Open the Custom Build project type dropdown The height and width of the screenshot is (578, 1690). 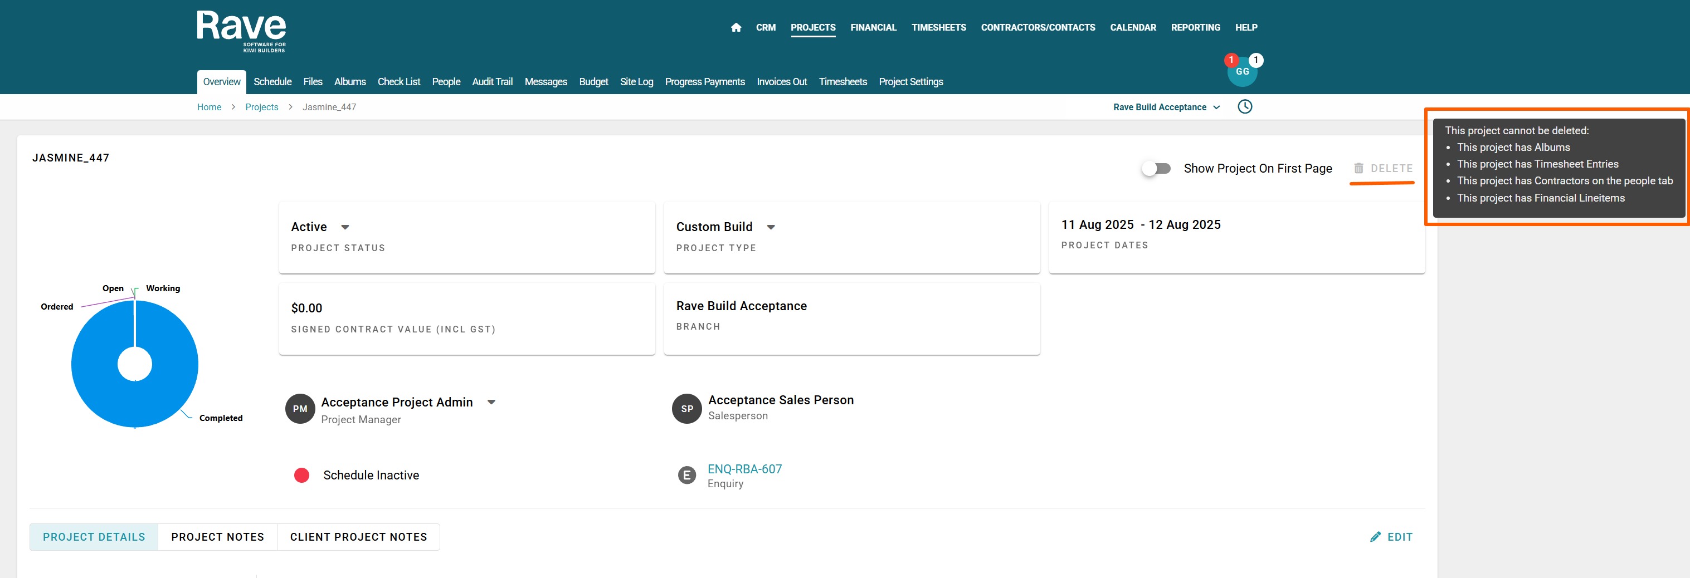pyautogui.click(x=771, y=227)
